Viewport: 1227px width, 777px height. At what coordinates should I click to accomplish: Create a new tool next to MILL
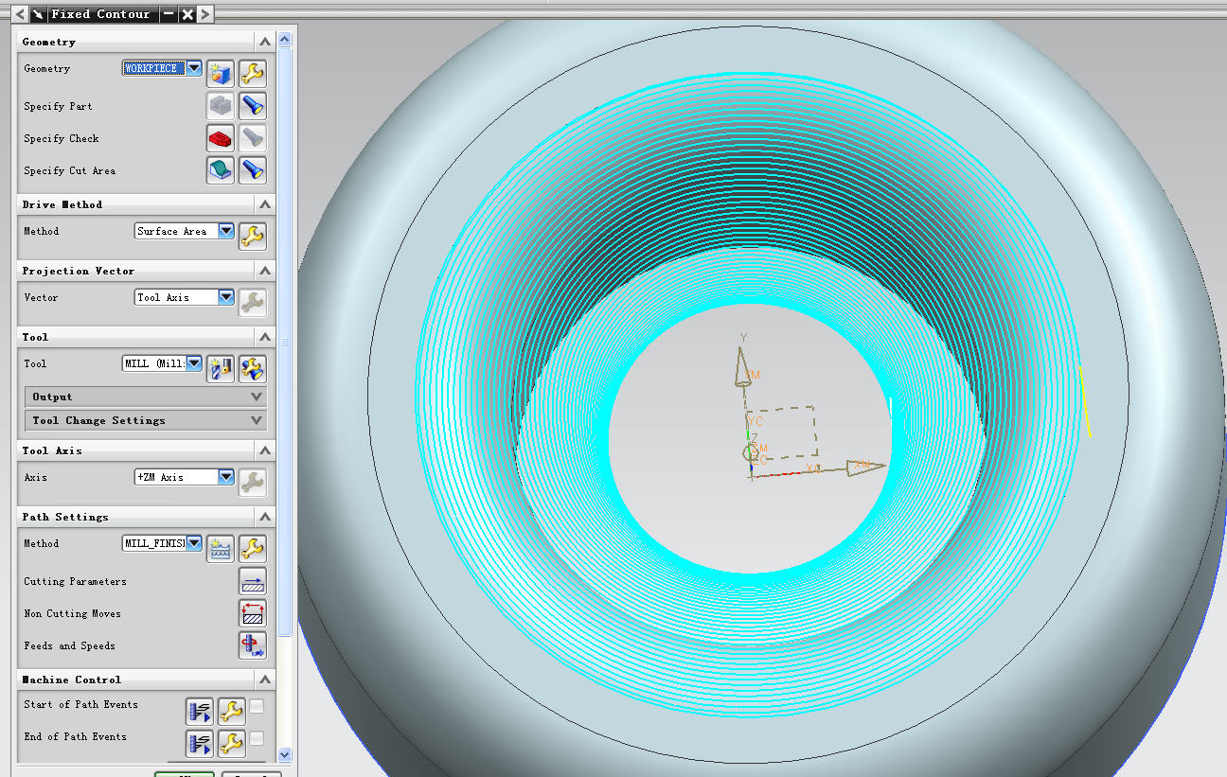click(221, 369)
